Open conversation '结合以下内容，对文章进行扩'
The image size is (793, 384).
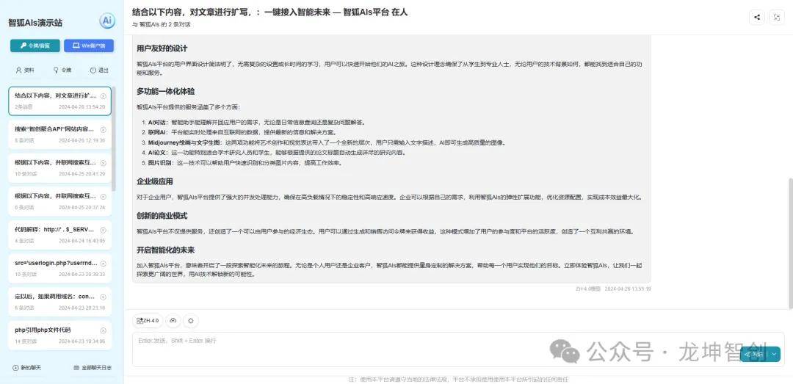[x=59, y=101]
